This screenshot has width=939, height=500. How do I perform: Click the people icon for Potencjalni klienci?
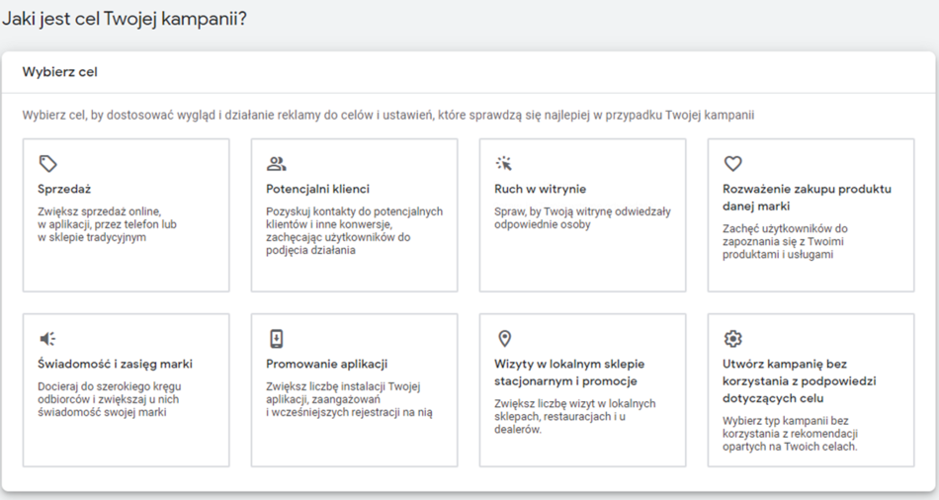pos(276,163)
